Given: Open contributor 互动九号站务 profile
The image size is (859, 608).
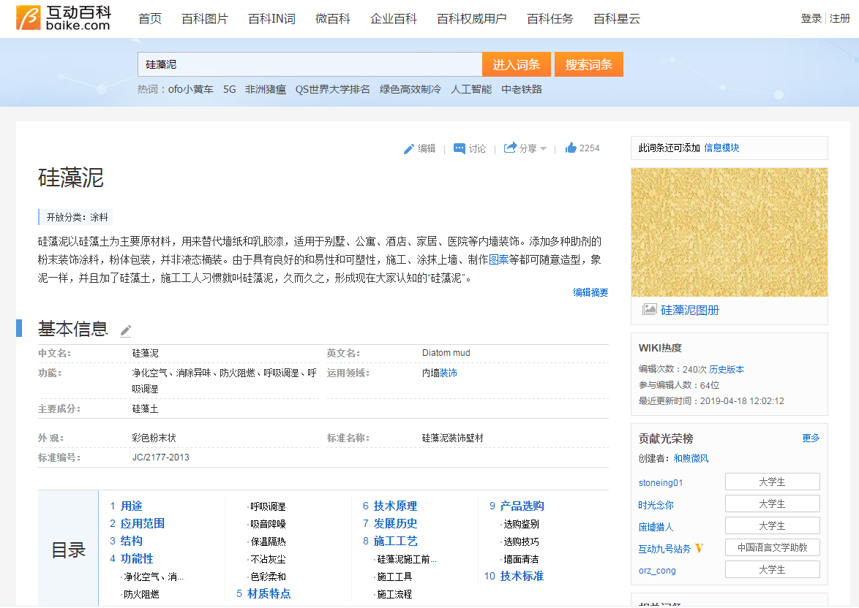Looking at the screenshot, I should click(x=664, y=548).
